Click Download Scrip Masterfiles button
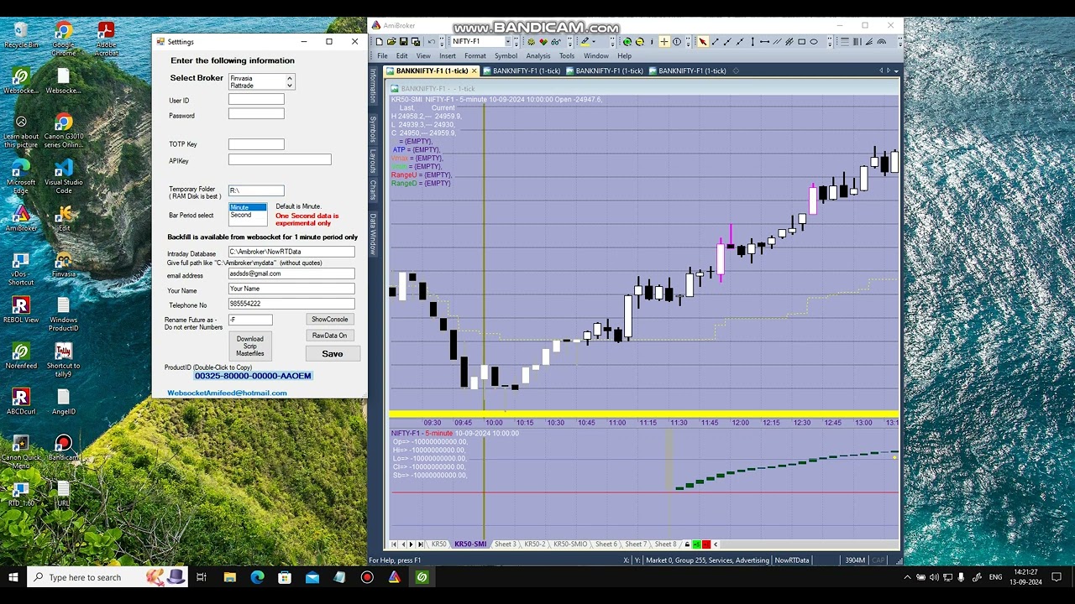The height and width of the screenshot is (604, 1075). [x=250, y=346]
